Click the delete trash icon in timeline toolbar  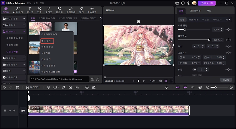tap(18, 87)
